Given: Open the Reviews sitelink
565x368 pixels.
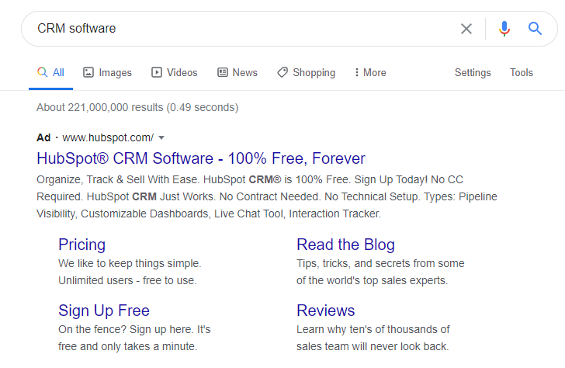Looking at the screenshot, I should [326, 311].
